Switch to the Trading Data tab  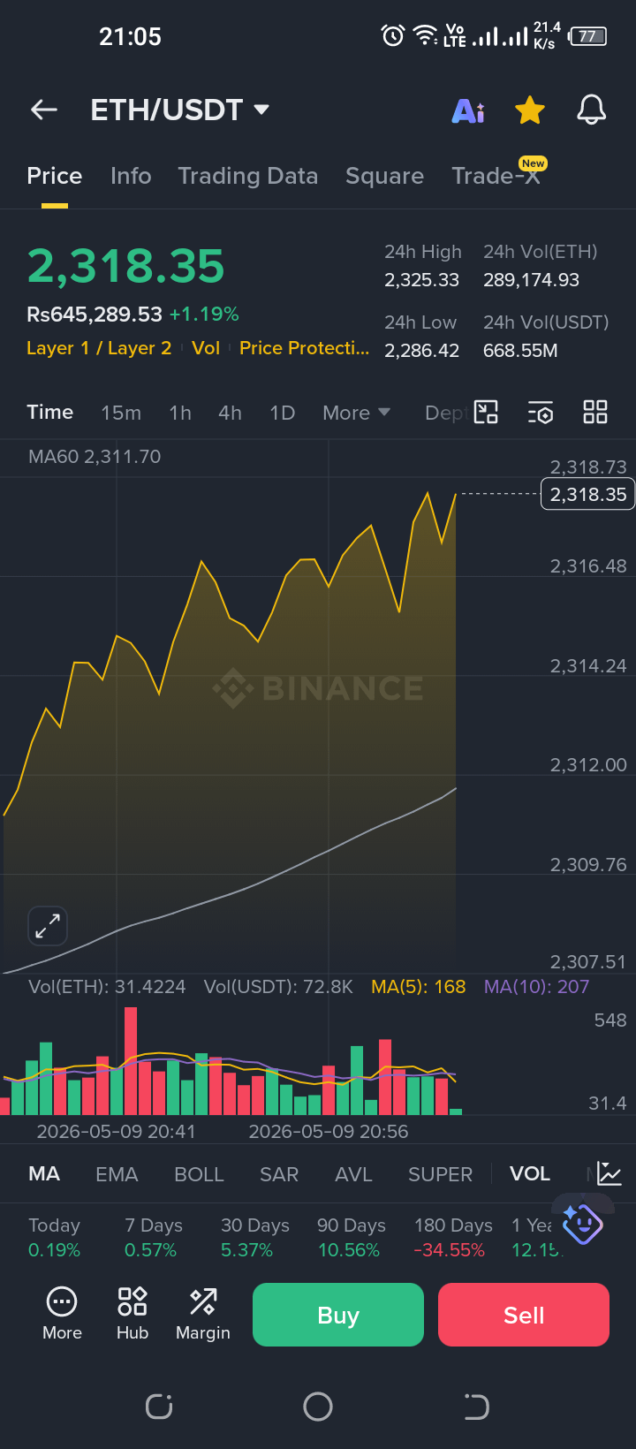(248, 176)
